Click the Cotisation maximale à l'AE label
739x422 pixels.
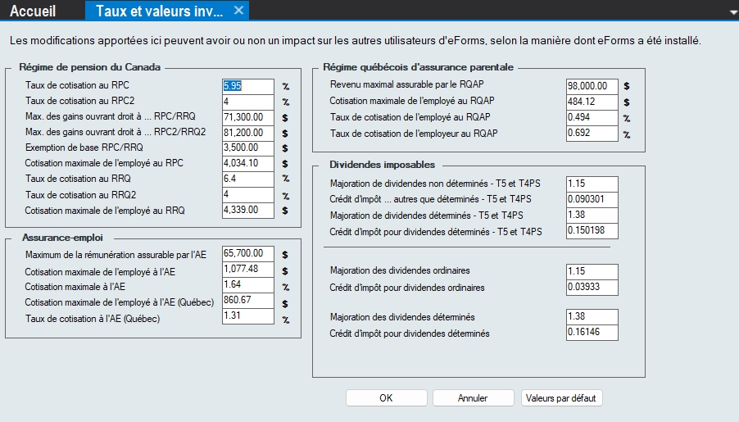tap(75, 287)
